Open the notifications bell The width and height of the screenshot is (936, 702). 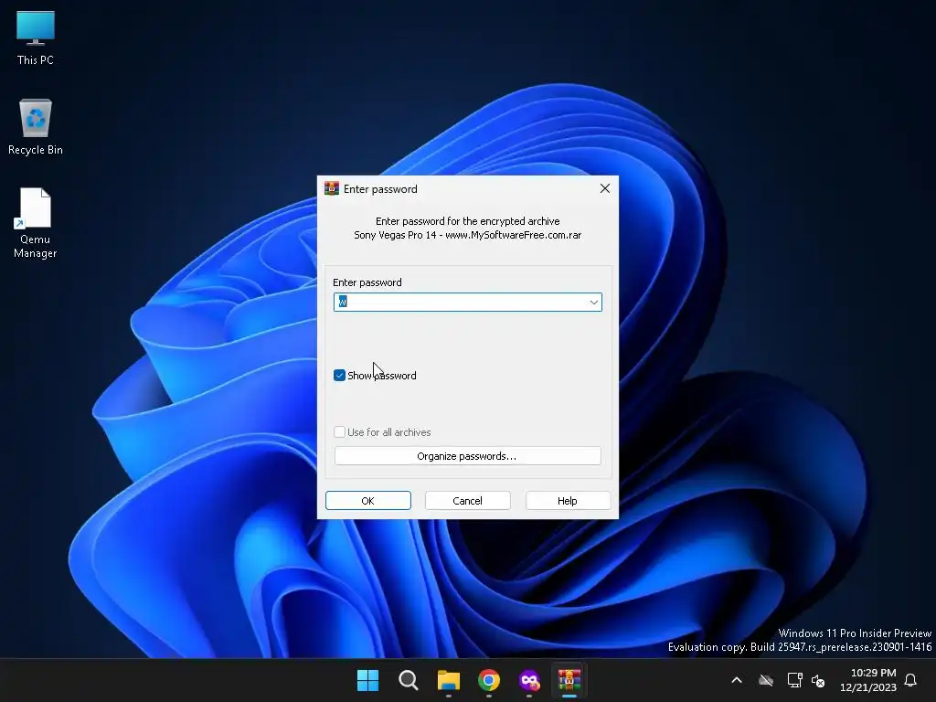(910, 680)
